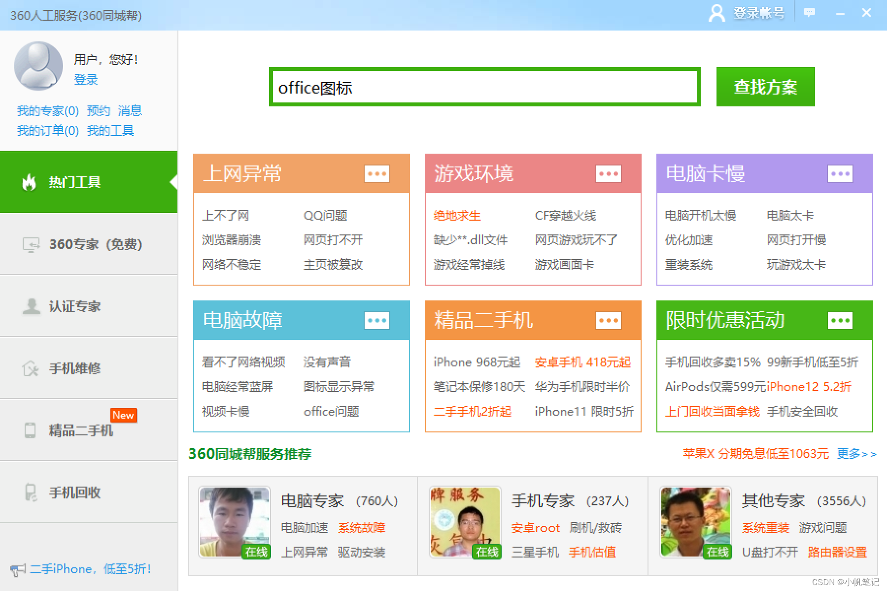Image resolution: width=887 pixels, height=591 pixels.
Task: Click the flame icon beside 热门工具
Action: [29, 182]
